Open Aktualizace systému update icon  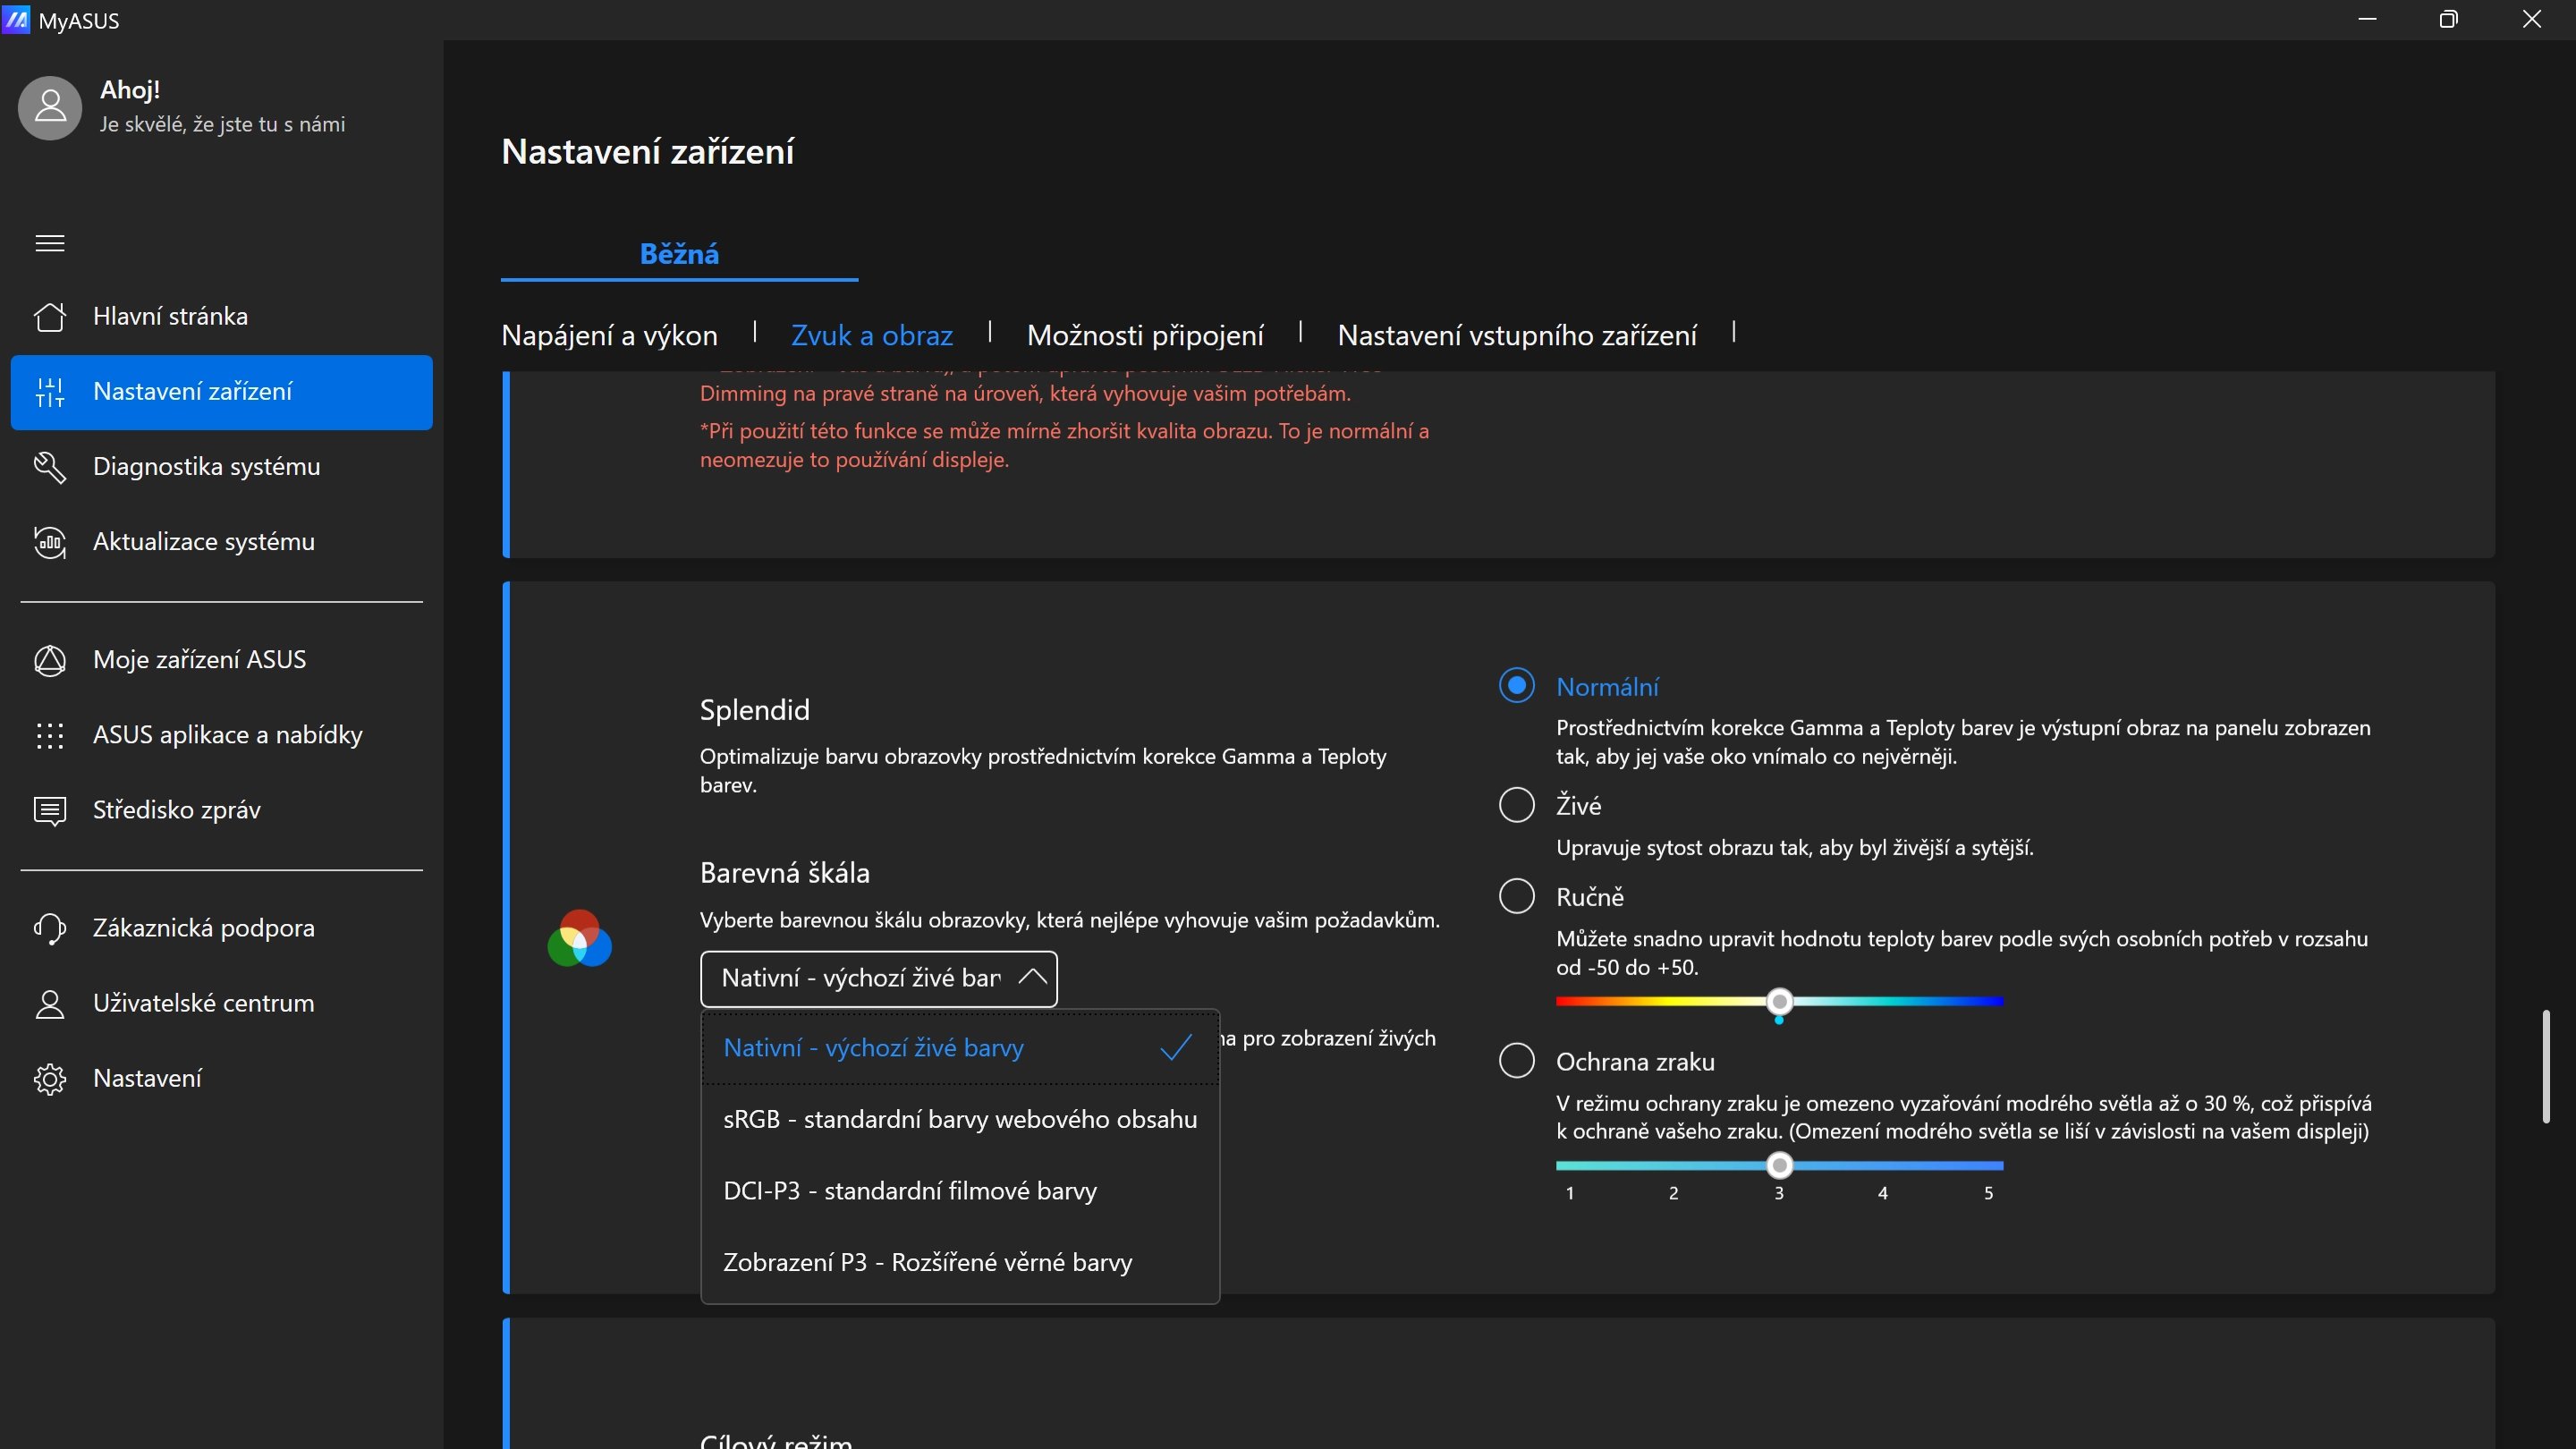point(50,542)
